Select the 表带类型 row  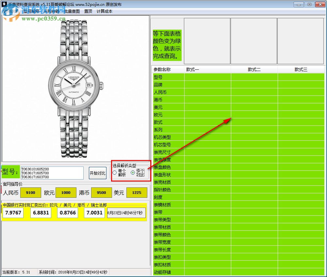pos(239,220)
